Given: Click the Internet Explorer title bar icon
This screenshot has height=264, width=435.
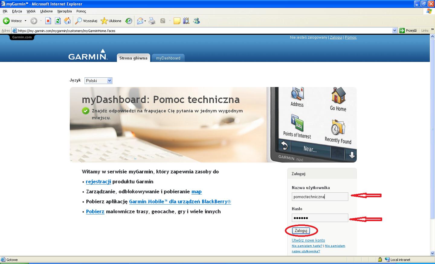Looking at the screenshot, I should pyautogui.click(x=3, y=4).
